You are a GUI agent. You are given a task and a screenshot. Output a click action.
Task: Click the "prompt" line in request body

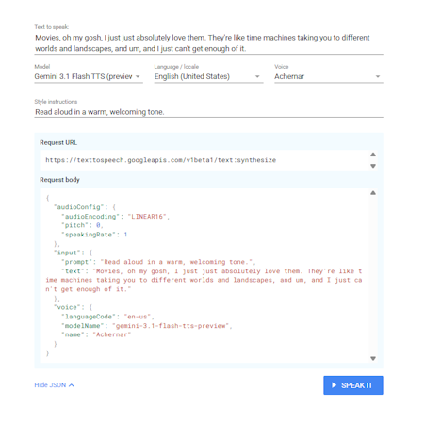coord(158,262)
